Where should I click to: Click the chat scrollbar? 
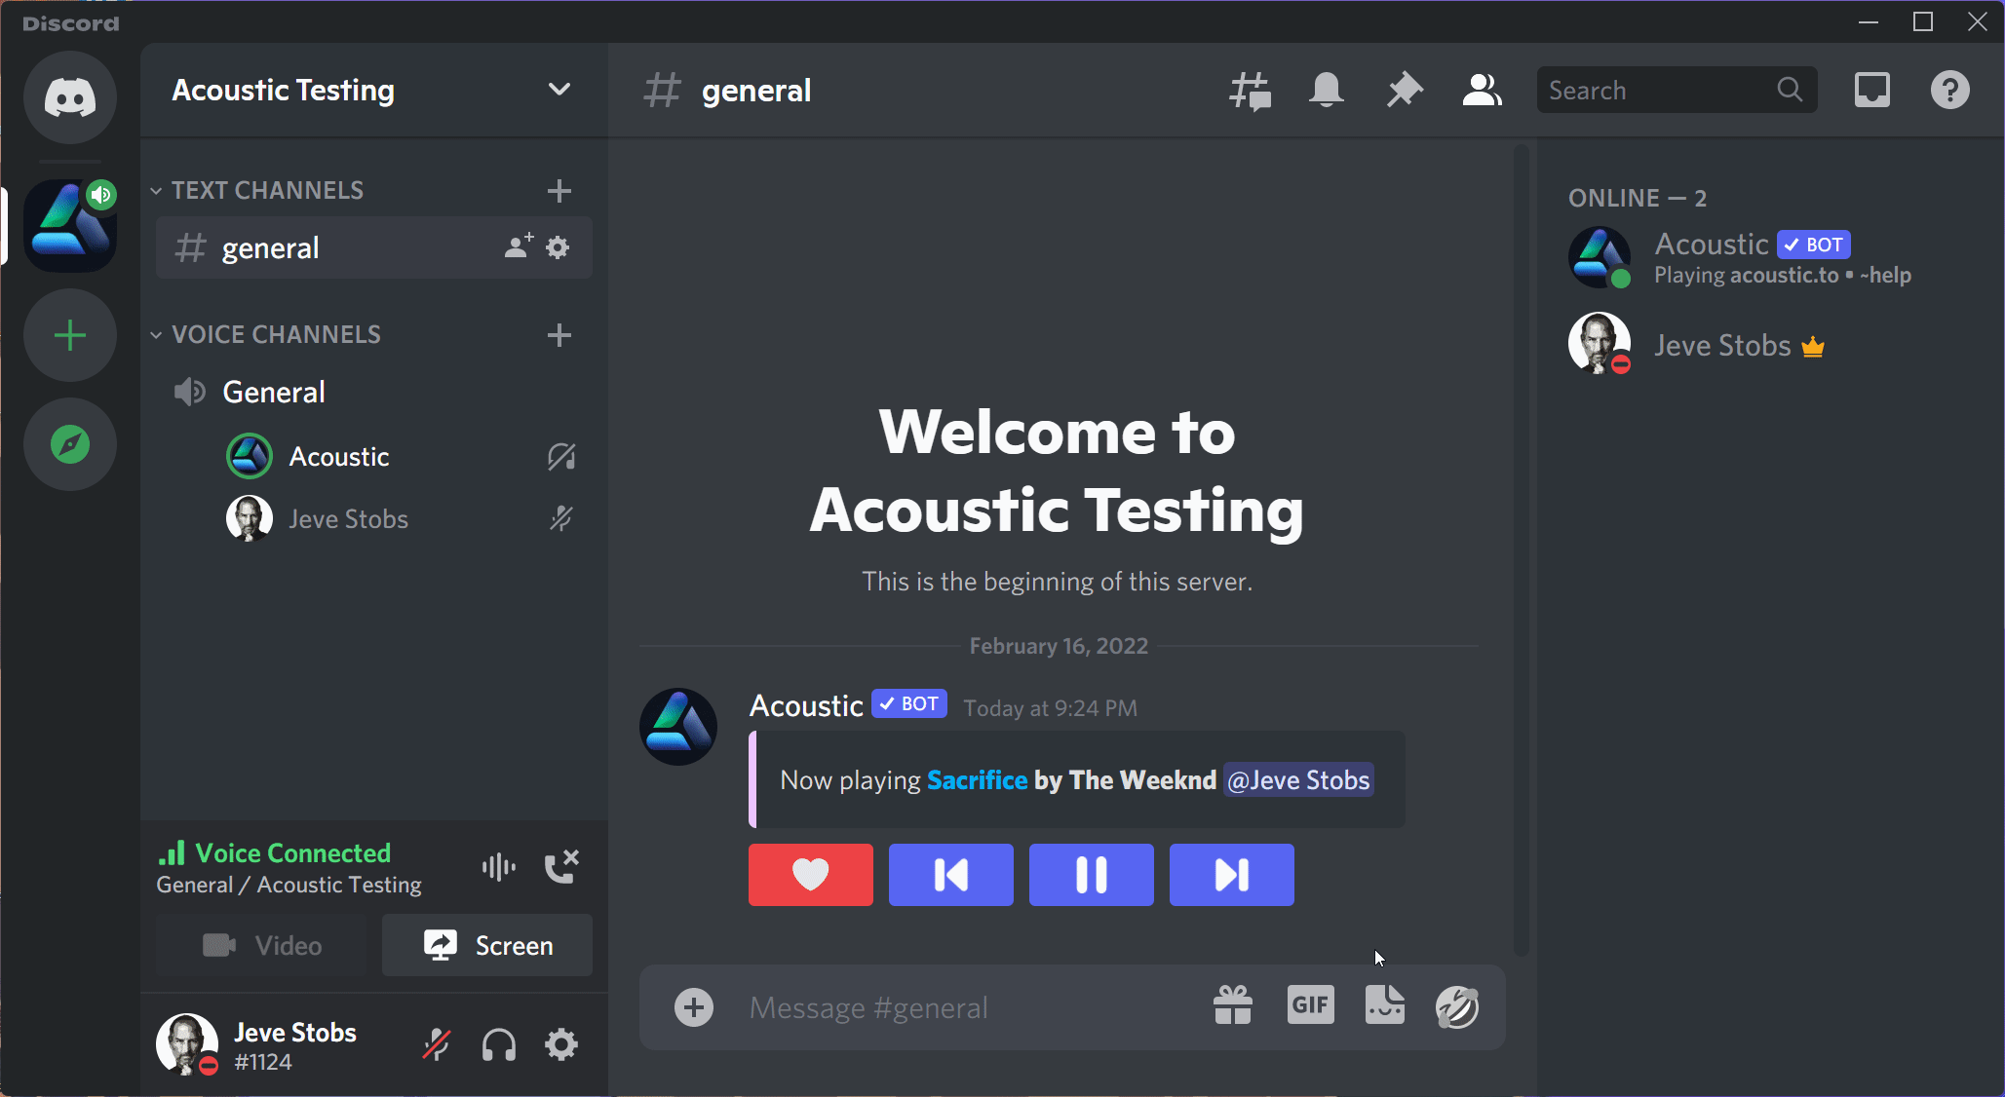pyautogui.click(x=1522, y=549)
